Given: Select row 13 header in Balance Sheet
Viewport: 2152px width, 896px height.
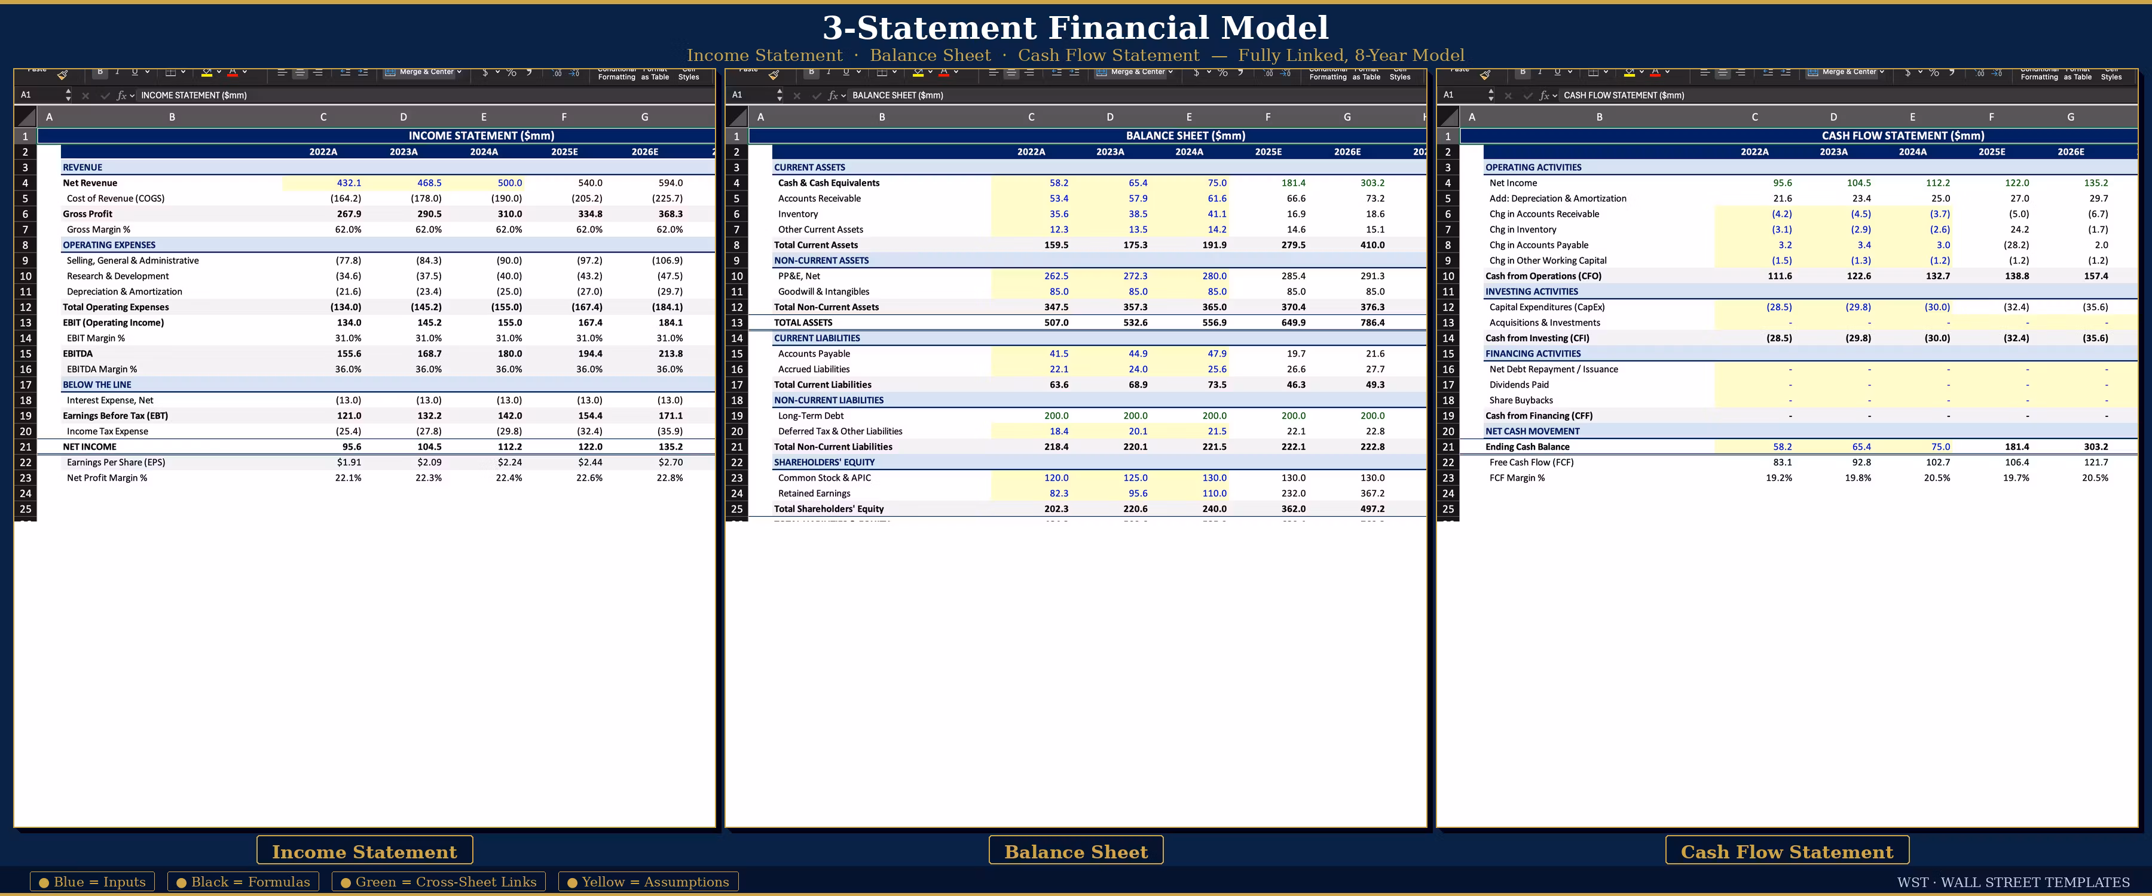Looking at the screenshot, I should click(x=737, y=323).
